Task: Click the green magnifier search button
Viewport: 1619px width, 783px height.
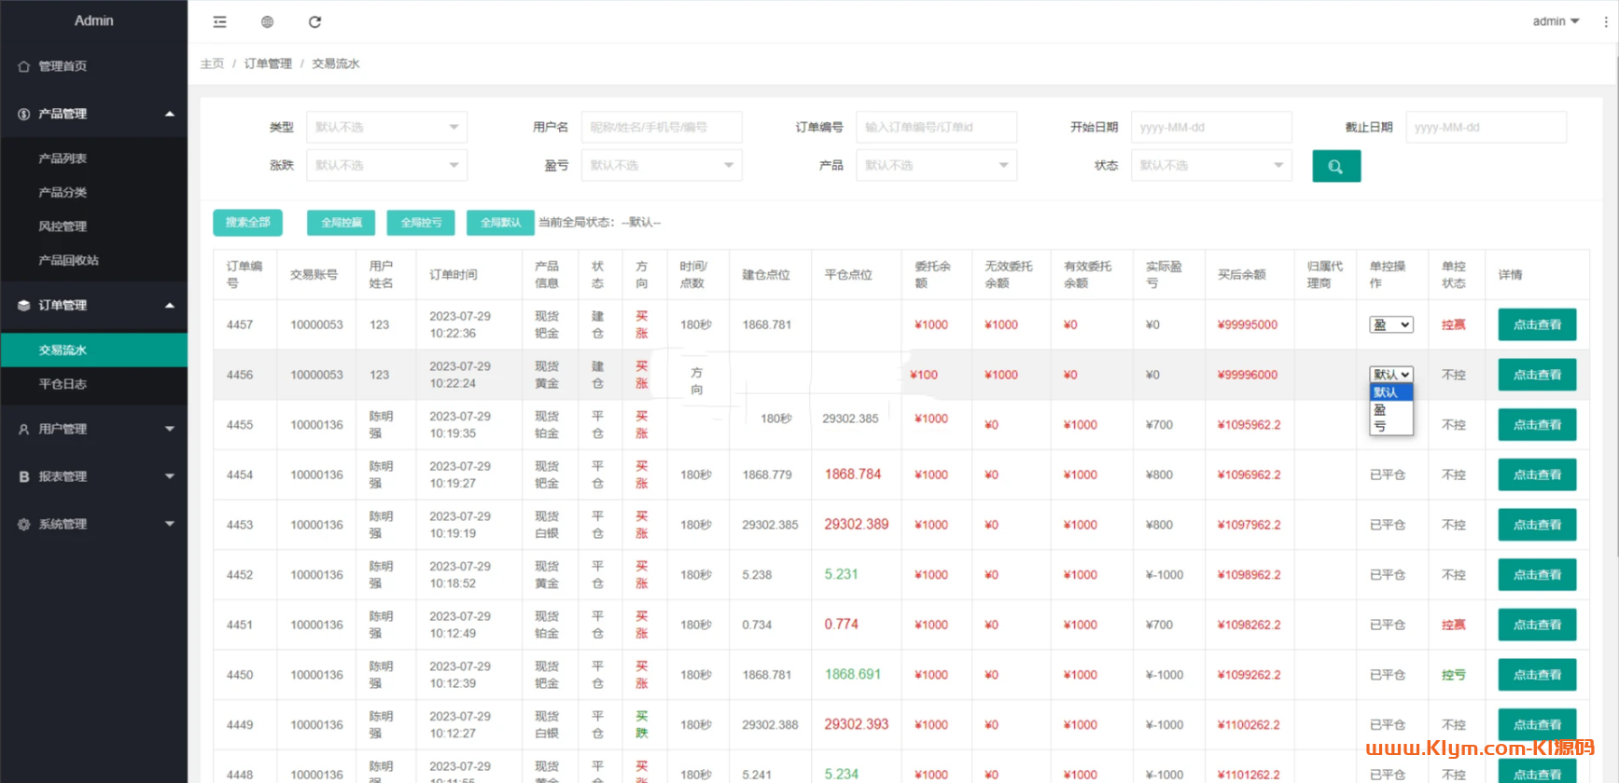Action: pos(1335,166)
